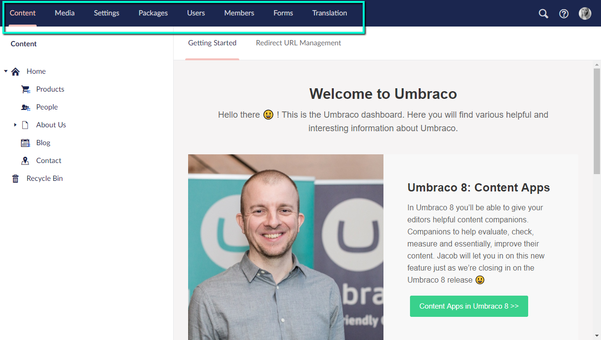
Task: Click the People group icon
Action: (x=26, y=107)
